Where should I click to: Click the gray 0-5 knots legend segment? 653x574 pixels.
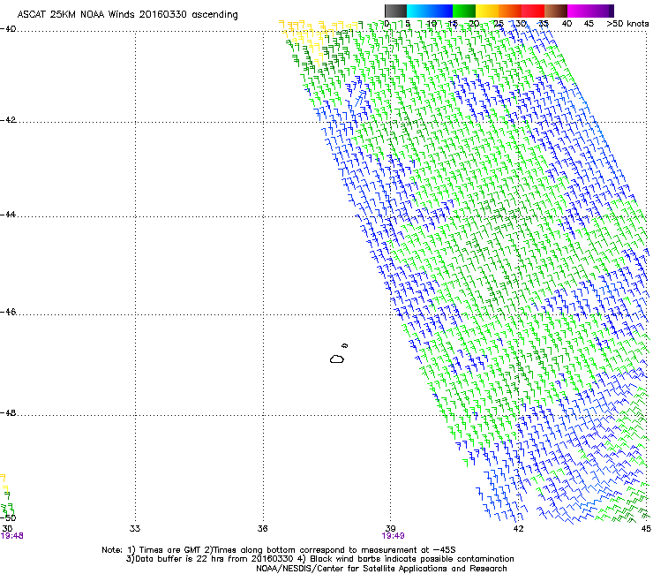395,11
